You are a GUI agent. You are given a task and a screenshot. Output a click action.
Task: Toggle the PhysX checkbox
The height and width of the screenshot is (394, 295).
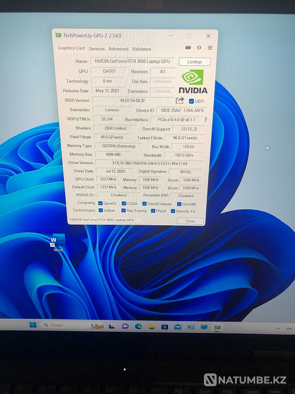tap(153, 211)
